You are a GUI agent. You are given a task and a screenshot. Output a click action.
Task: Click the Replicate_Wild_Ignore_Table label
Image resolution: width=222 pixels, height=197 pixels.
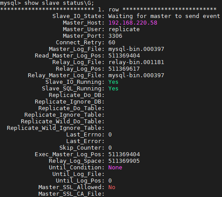(55, 128)
